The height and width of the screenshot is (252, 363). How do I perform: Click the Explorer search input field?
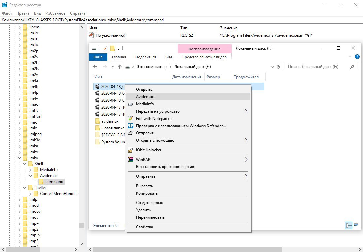(318, 67)
